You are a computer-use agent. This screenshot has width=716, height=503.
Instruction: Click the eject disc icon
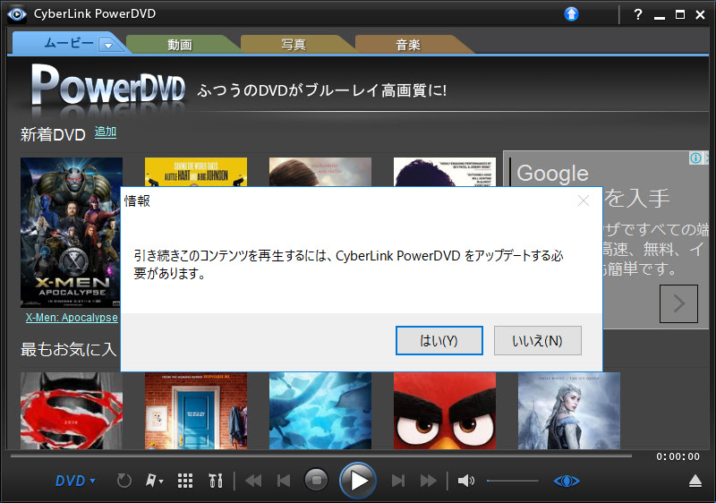[695, 482]
